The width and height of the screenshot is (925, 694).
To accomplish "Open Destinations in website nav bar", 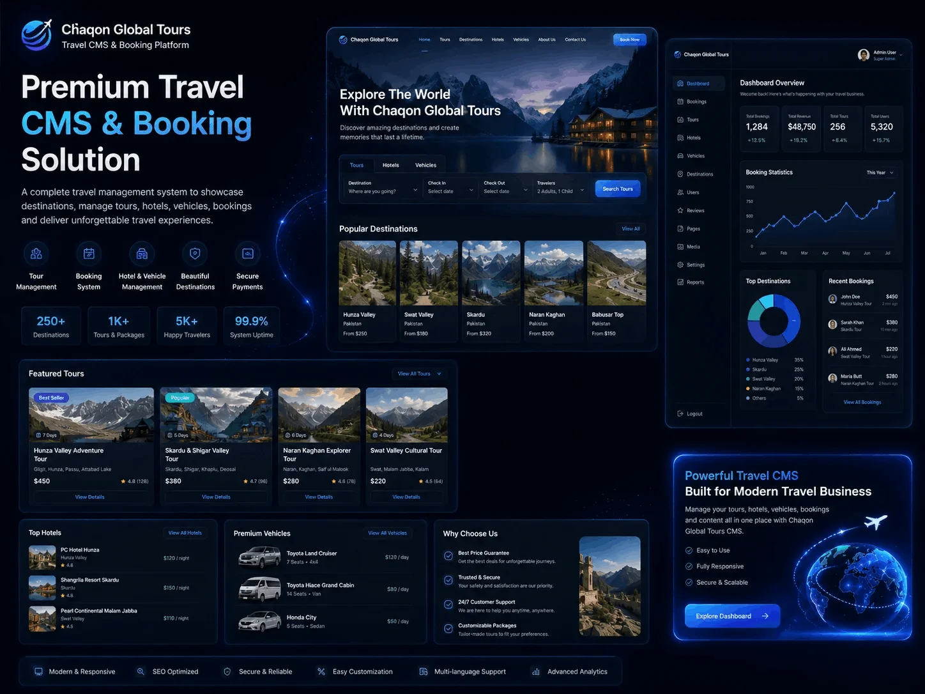I will point(471,40).
